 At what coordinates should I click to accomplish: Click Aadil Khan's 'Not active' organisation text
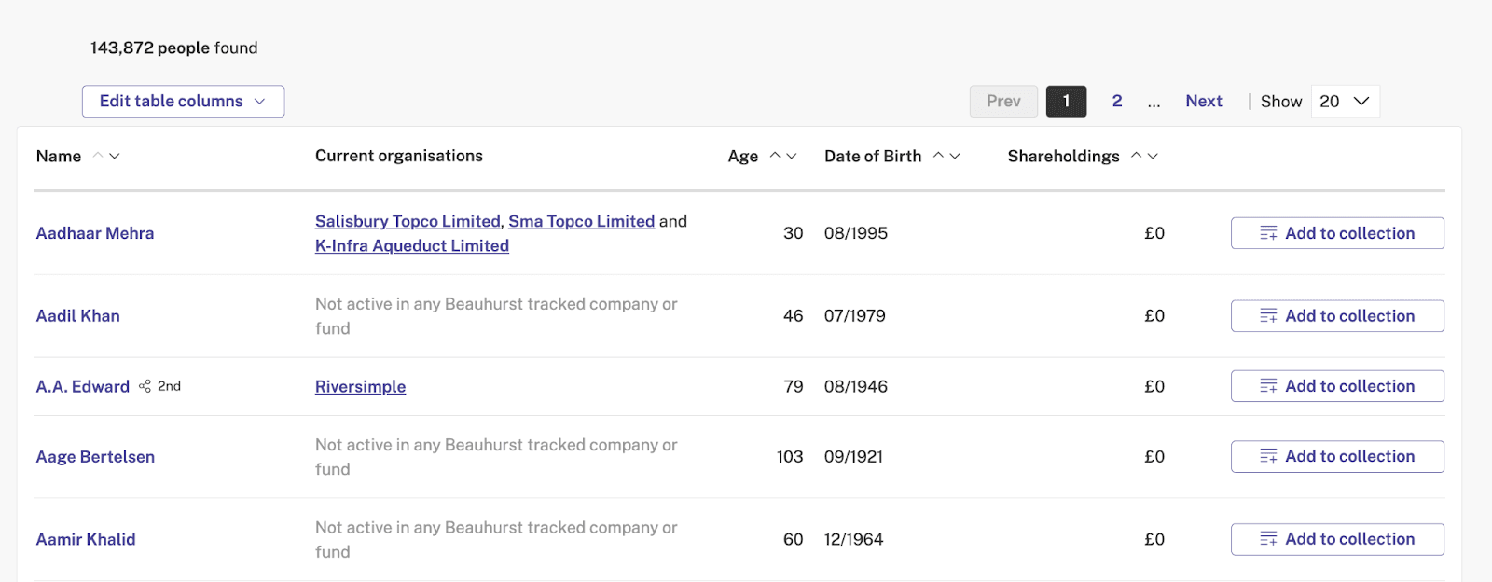tap(496, 316)
